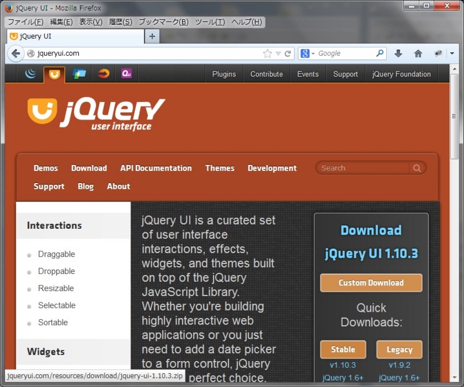
Task: Open the Events top navigation link
Action: tap(308, 74)
